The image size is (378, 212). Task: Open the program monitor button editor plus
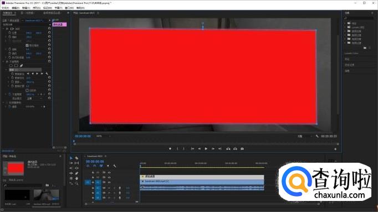[335, 149]
